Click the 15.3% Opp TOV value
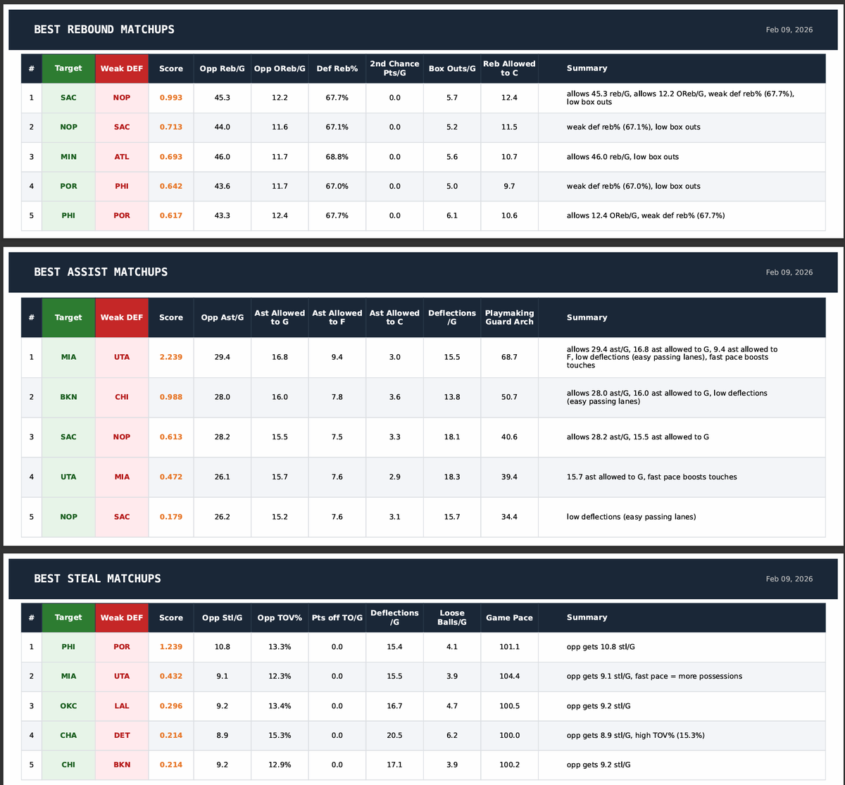 coord(280,735)
